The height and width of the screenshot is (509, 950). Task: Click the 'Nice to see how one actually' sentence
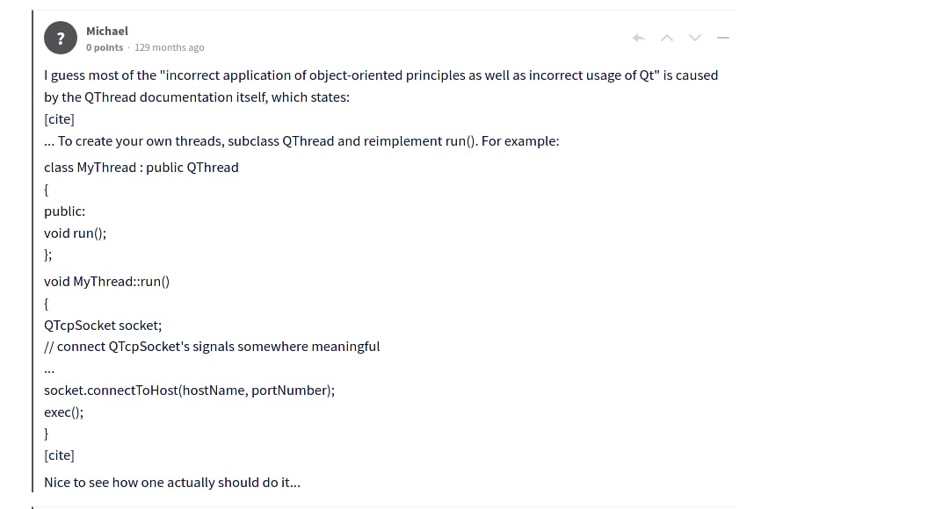(x=172, y=483)
